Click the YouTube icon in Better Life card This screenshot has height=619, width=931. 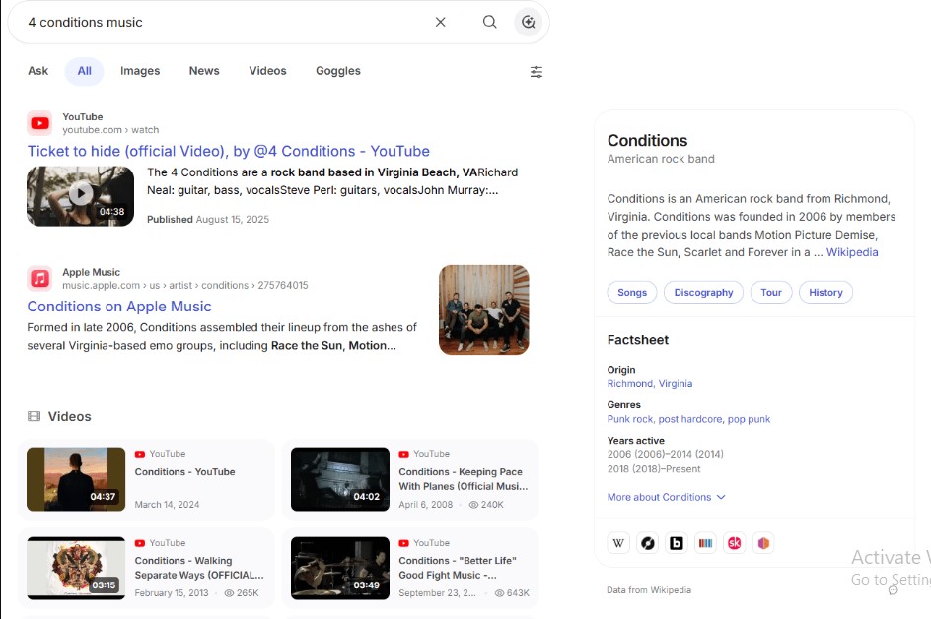click(403, 543)
